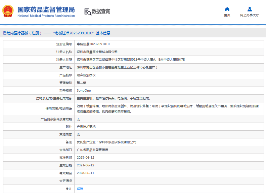Click the 适用范围/预期用途 description text
This screenshot has height=196, width=266.
click(x=168, y=109)
